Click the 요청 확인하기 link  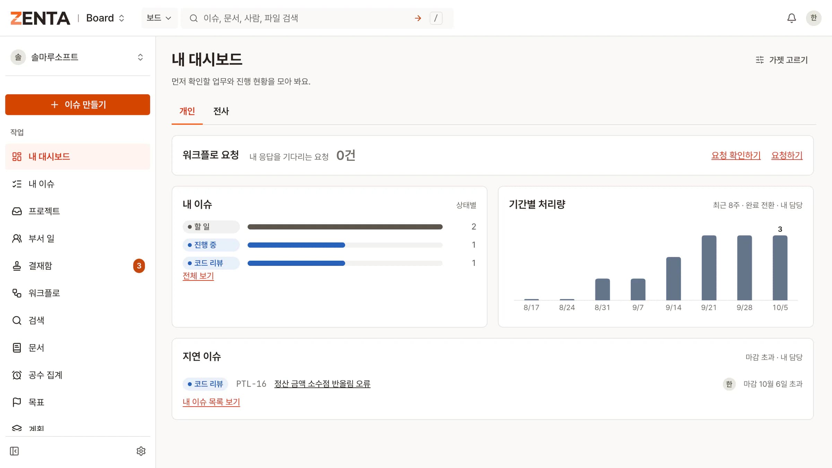click(736, 155)
